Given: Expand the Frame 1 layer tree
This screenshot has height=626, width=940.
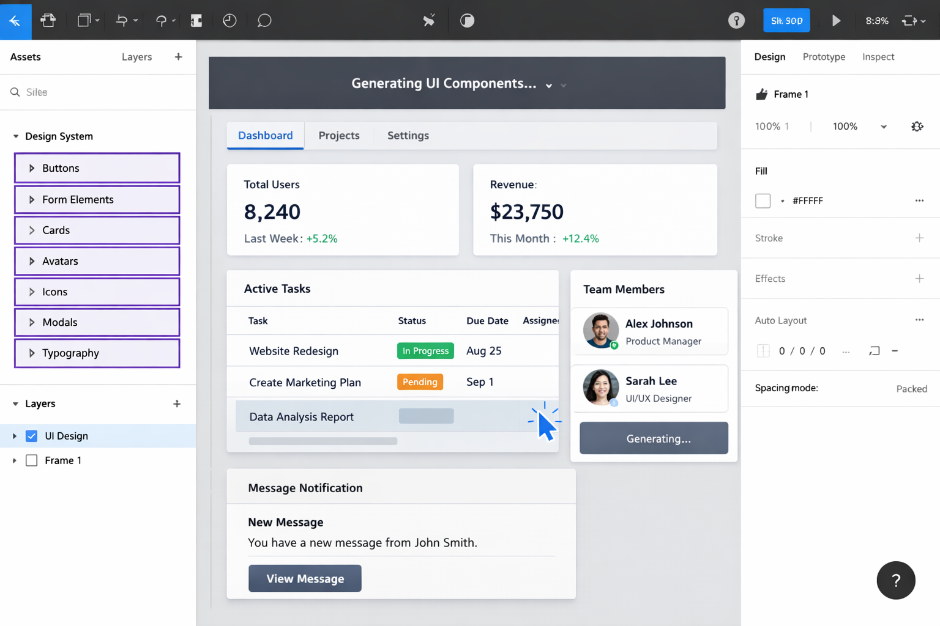Looking at the screenshot, I should tap(15, 460).
